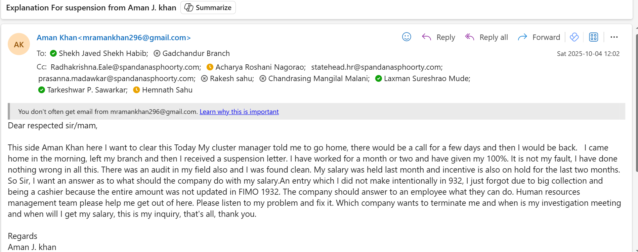Open the Viva Insights icon

[x=574, y=37]
